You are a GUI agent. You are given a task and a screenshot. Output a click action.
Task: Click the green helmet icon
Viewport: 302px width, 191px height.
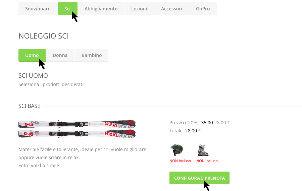tap(176, 150)
